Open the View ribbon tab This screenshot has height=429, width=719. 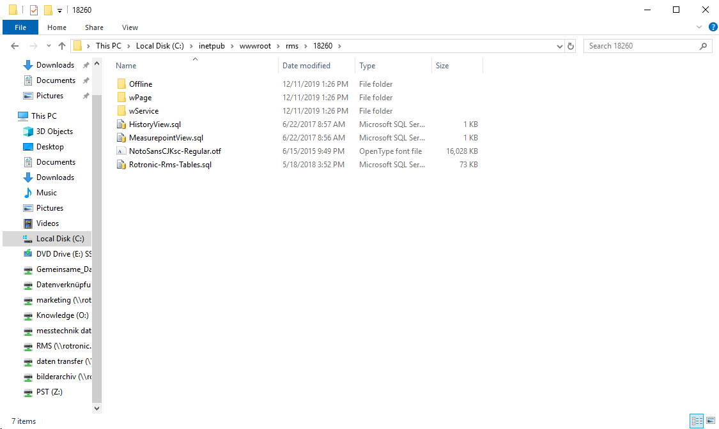130,27
